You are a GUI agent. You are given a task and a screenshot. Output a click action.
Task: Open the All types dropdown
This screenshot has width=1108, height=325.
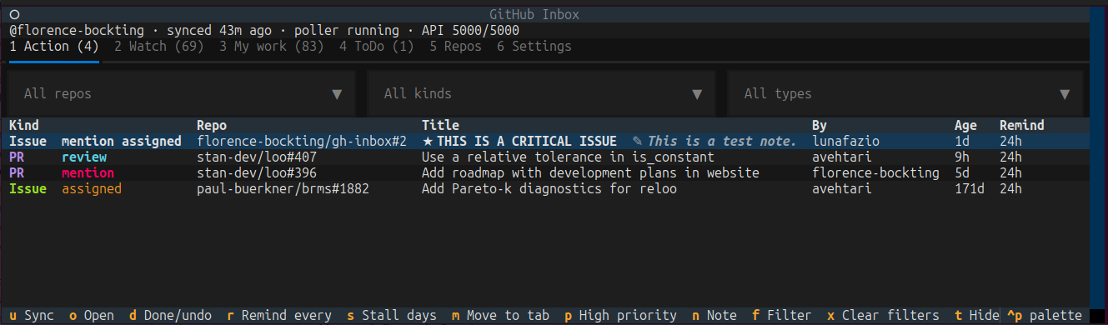(x=905, y=94)
